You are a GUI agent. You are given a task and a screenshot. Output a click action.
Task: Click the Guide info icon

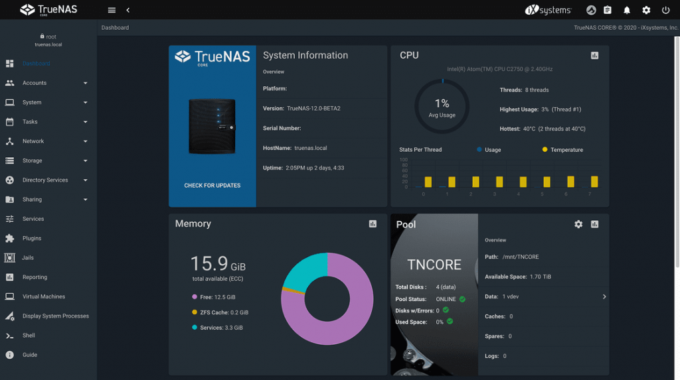pos(9,355)
